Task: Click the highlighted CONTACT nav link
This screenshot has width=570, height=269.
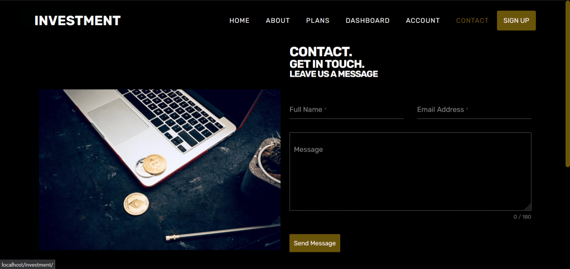Action: (x=472, y=21)
